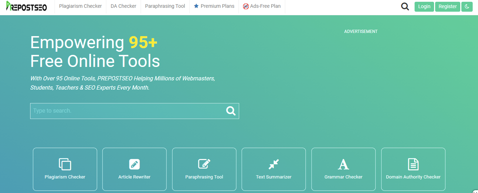Open Plagiarism Checker in the top menu
478x193 pixels.
(80, 6)
